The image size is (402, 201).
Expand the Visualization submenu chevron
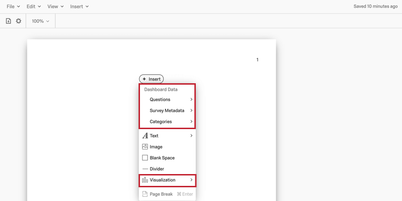(x=191, y=180)
